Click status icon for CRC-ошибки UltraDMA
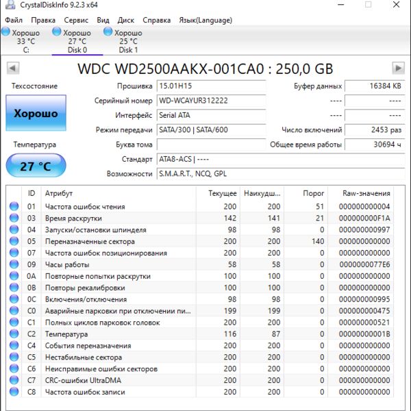The image size is (411, 411). 14,380
